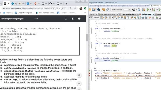Click the Shift Line Right icon

click(x=146, y=17)
